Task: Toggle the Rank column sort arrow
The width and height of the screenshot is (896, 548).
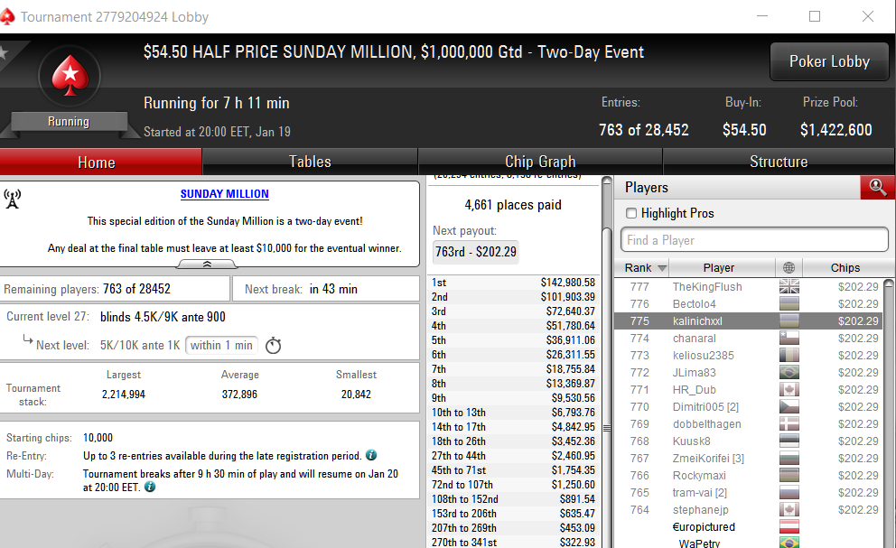Action: tap(662, 268)
